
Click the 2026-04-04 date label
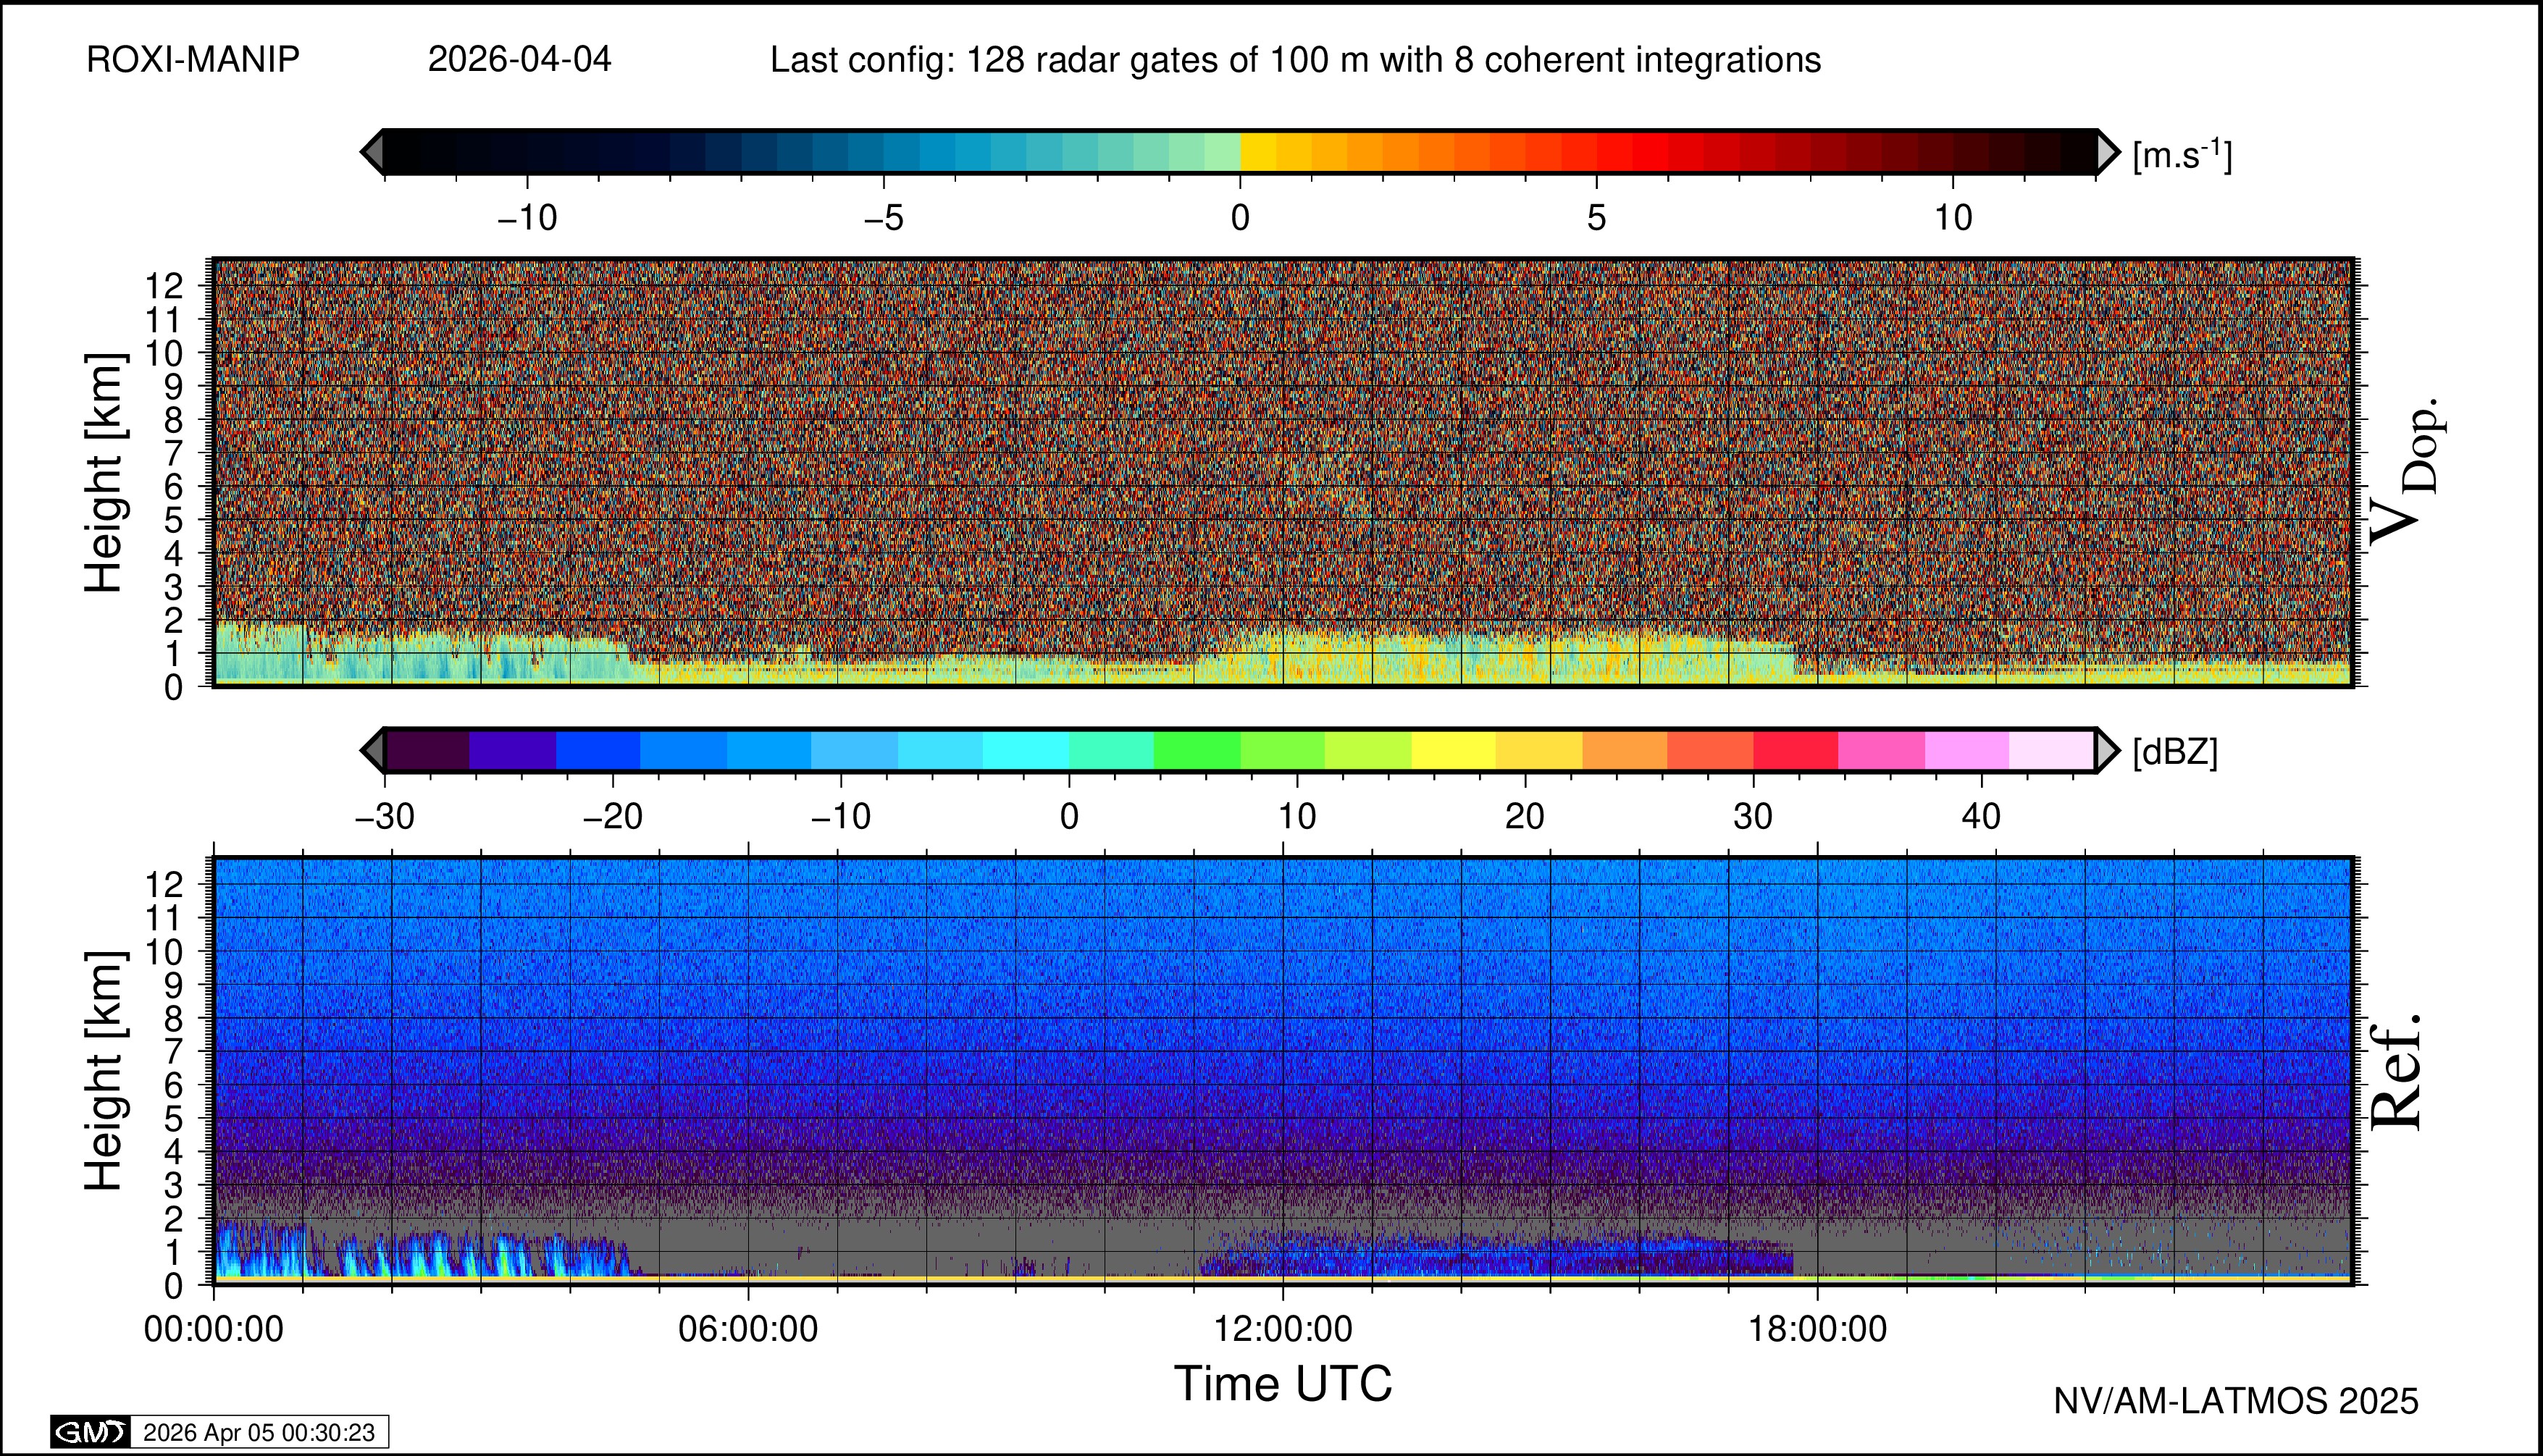click(x=519, y=60)
